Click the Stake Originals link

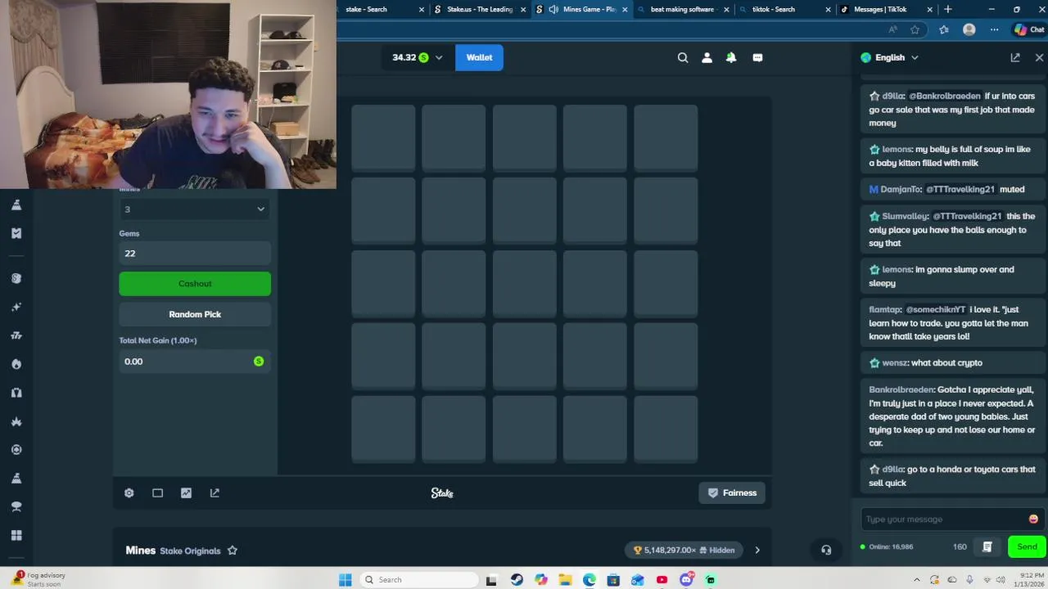click(191, 551)
